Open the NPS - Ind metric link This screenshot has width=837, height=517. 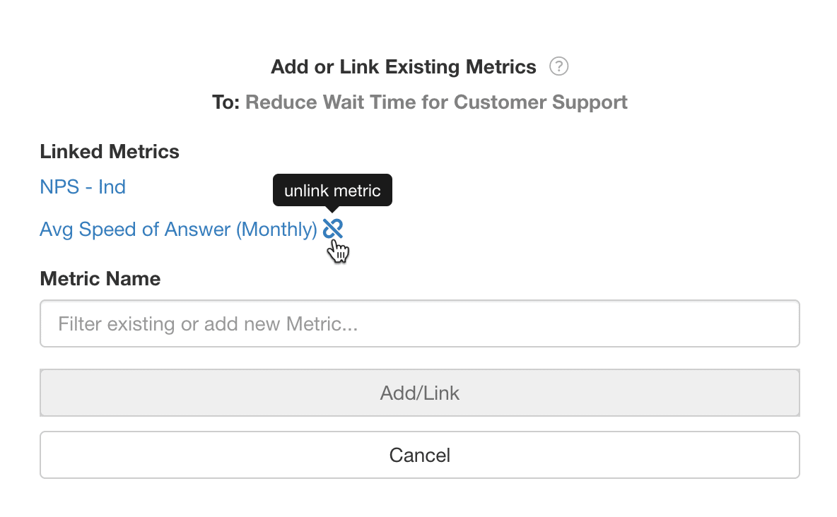(83, 186)
